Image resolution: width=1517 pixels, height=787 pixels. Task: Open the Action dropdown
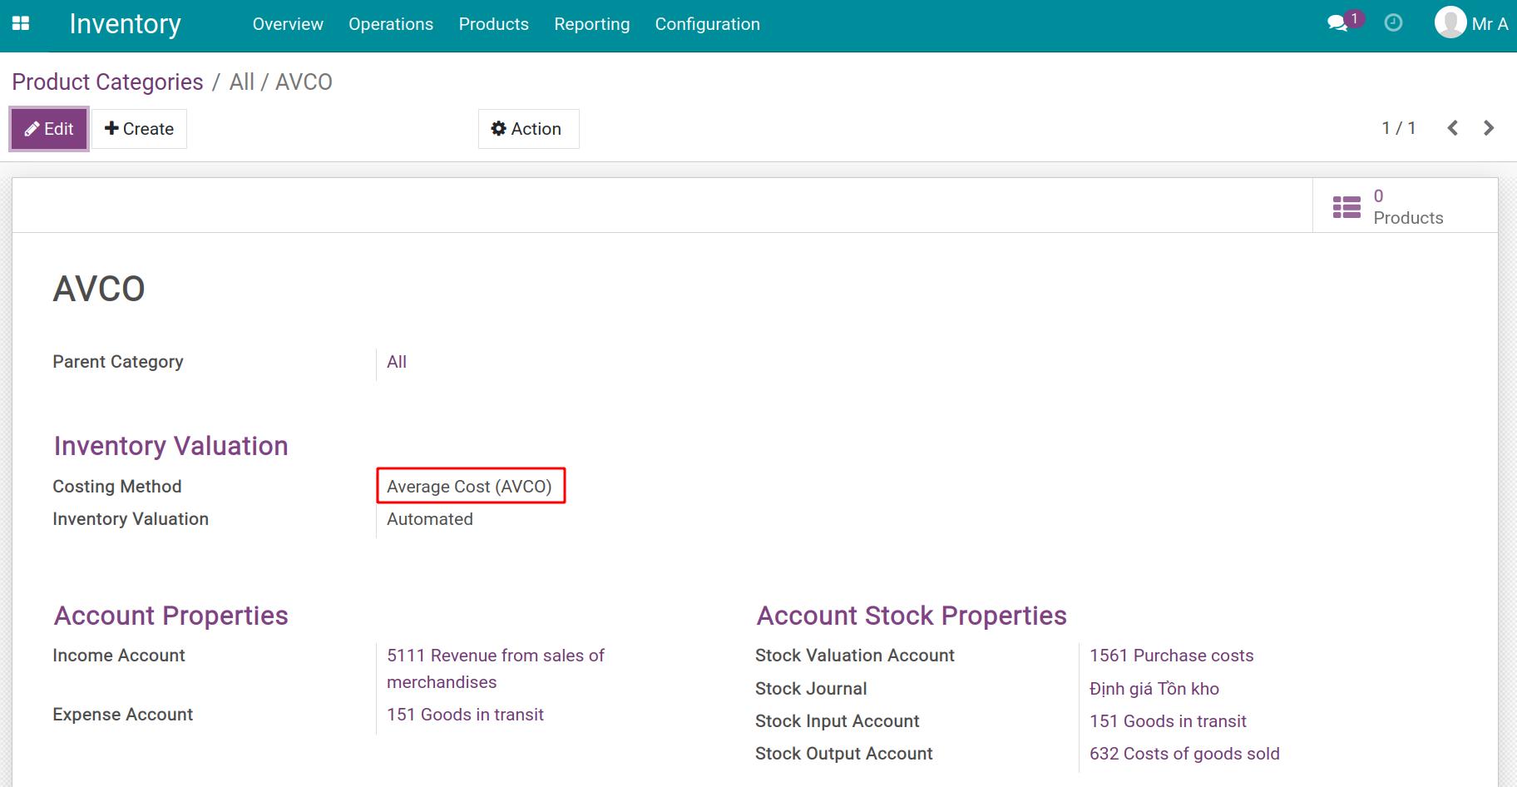coord(528,129)
